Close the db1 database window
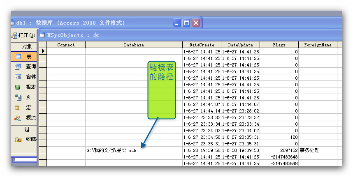The width and height of the screenshot is (353, 177). [x=196, y=23]
